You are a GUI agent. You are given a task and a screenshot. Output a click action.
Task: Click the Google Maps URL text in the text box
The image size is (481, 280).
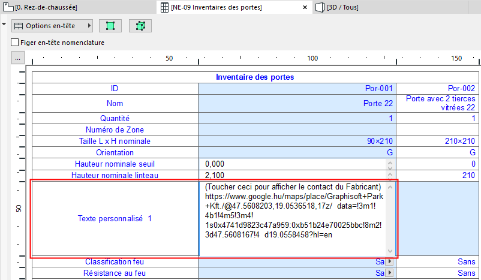tap(294, 216)
